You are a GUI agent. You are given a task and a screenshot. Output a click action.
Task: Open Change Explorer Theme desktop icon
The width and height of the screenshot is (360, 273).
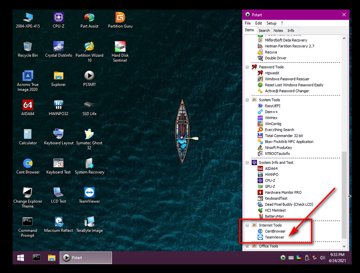click(28, 198)
